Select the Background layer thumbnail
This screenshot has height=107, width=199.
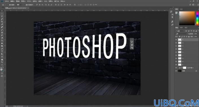click(x=180, y=71)
